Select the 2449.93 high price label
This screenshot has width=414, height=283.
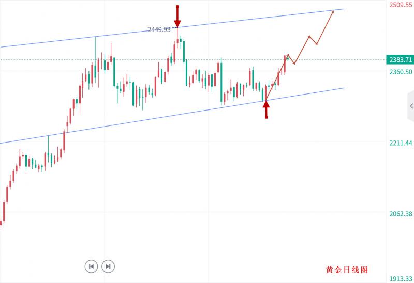click(x=159, y=30)
